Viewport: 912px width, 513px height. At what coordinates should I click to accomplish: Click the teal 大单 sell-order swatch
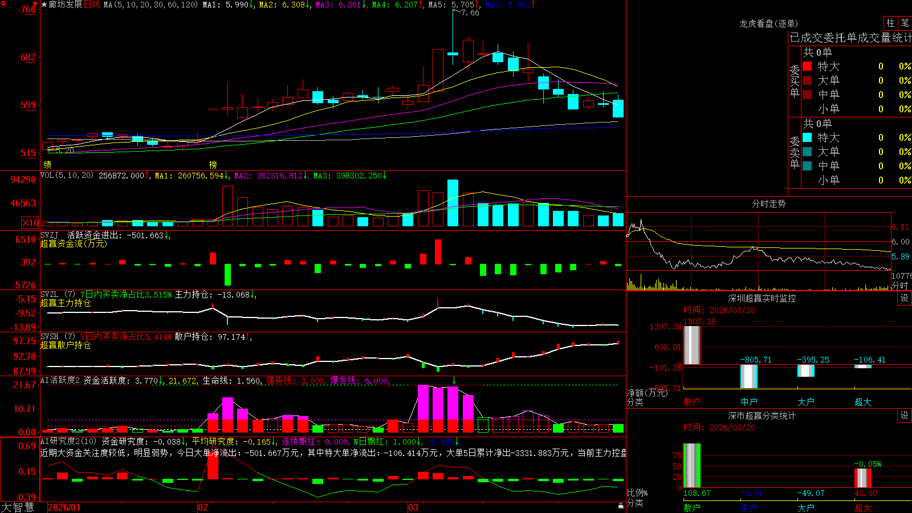(x=807, y=152)
